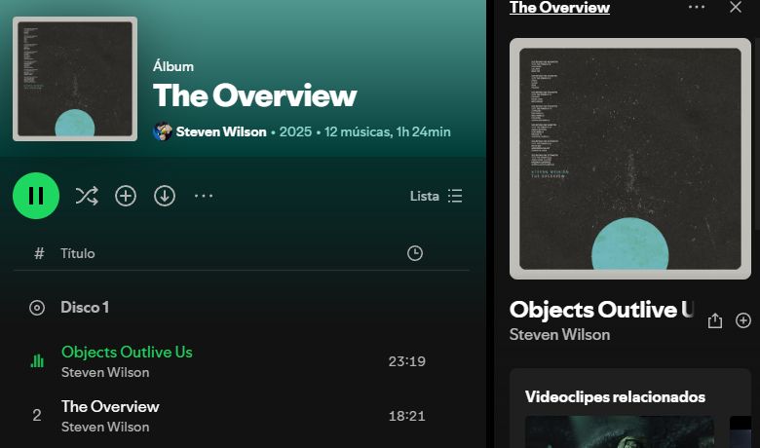Open the Lista view mode dropdown
Viewport: 760px width, 448px height.
pos(436,196)
